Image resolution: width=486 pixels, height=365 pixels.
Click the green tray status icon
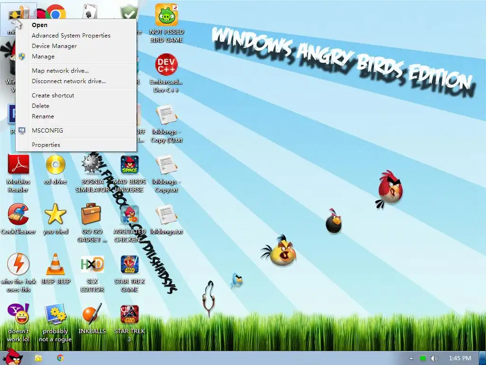[x=423, y=358]
